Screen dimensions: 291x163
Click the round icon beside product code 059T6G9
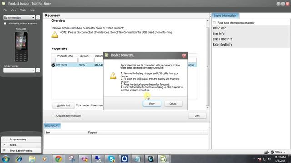tap(53, 65)
